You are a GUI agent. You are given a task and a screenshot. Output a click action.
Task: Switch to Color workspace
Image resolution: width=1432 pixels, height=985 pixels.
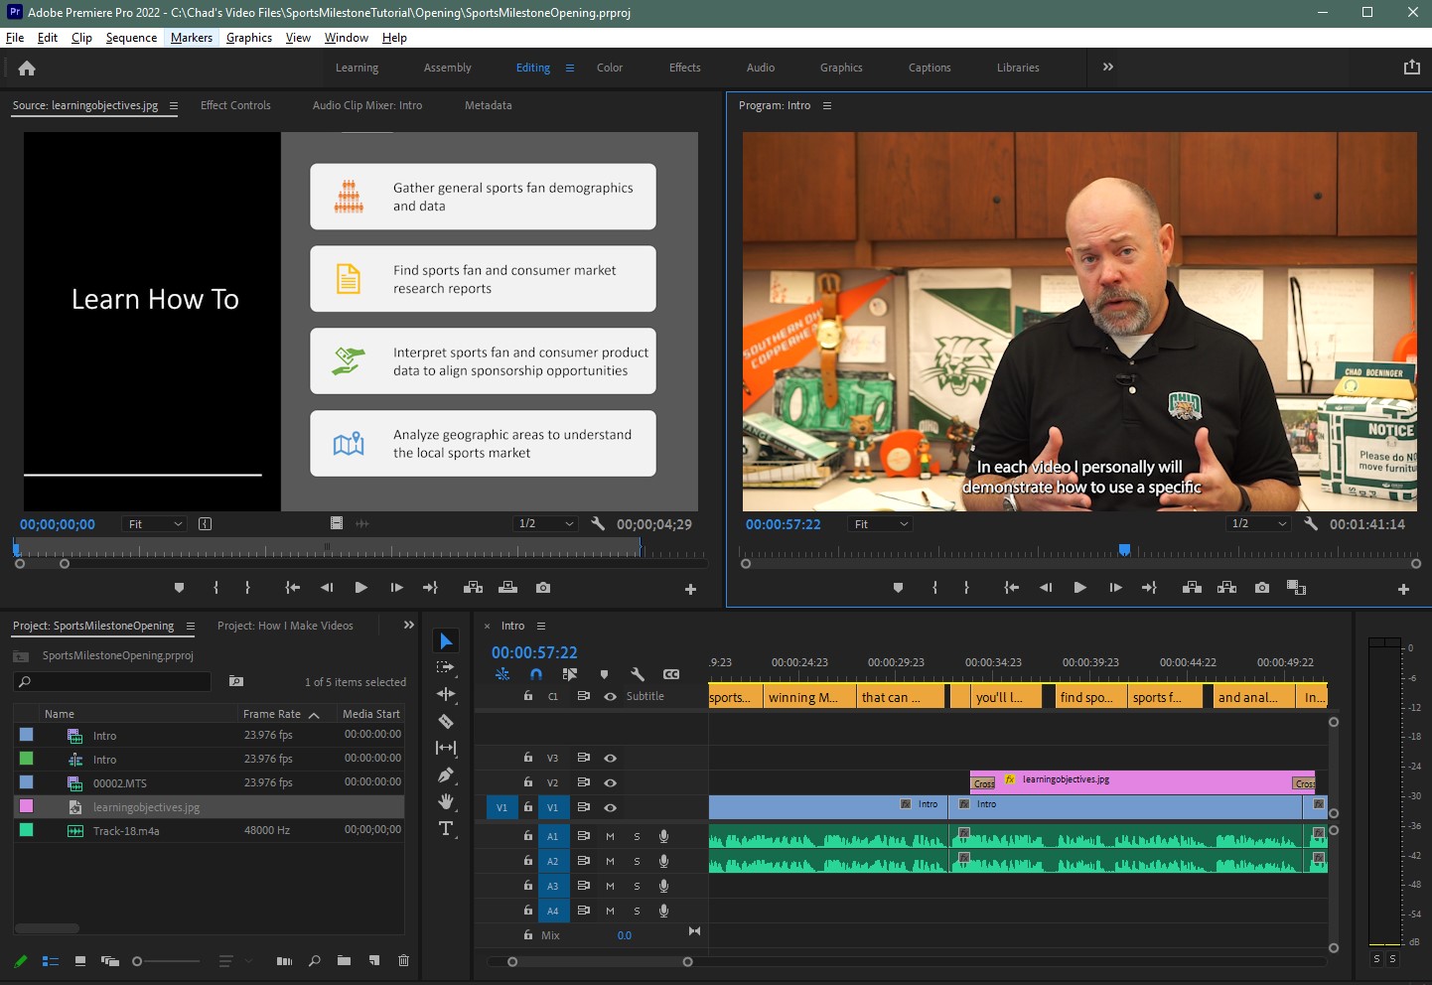click(610, 68)
